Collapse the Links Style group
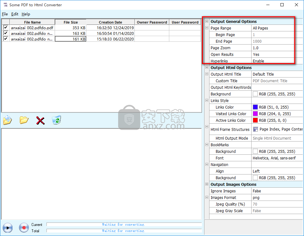The image size is (304, 236). 207,100
